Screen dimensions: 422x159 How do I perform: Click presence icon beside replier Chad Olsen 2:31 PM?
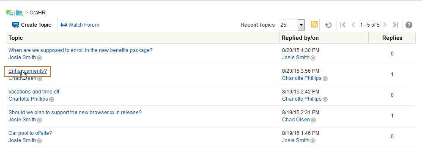click(x=313, y=120)
